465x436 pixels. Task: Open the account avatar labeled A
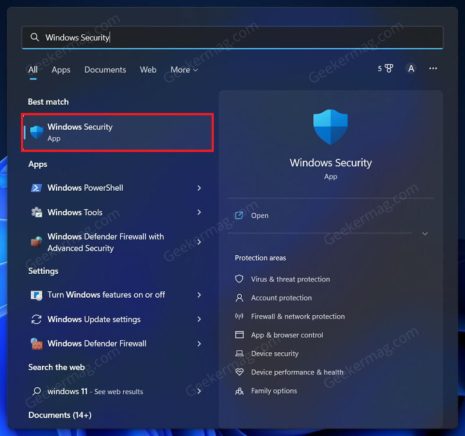tap(411, 69)
